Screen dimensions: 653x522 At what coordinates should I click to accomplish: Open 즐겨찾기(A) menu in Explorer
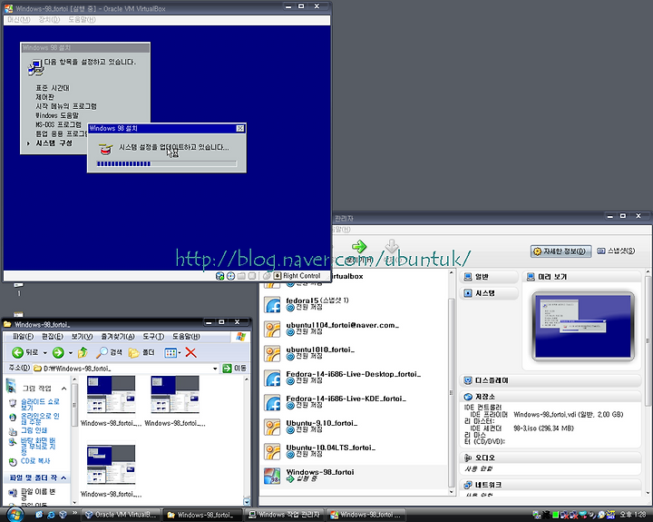118,337
